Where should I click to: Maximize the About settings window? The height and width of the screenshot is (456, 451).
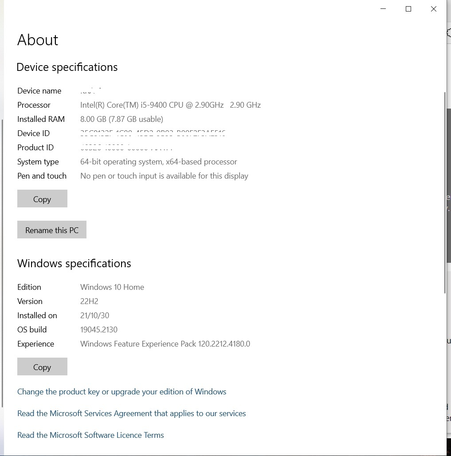coord(408,9)
